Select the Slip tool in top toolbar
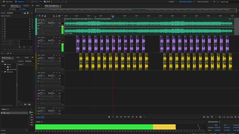The image size is (239, 134). point(48,2)
